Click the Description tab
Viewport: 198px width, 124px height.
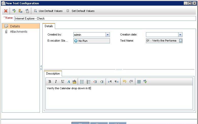coord(53,74)
